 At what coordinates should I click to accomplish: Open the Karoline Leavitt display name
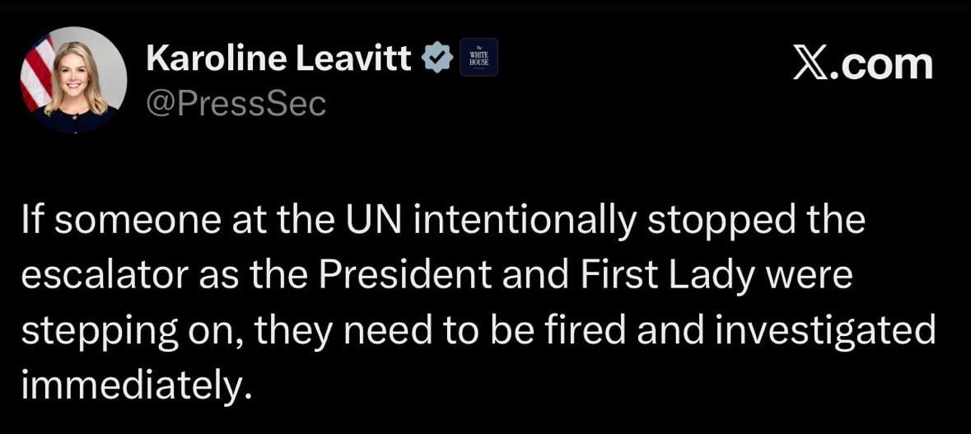click(278, 58)
